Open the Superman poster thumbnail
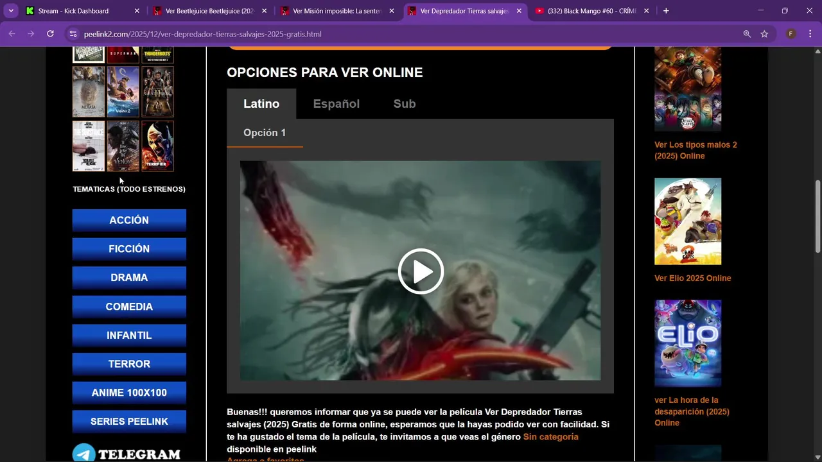 (x=123, y=55)
